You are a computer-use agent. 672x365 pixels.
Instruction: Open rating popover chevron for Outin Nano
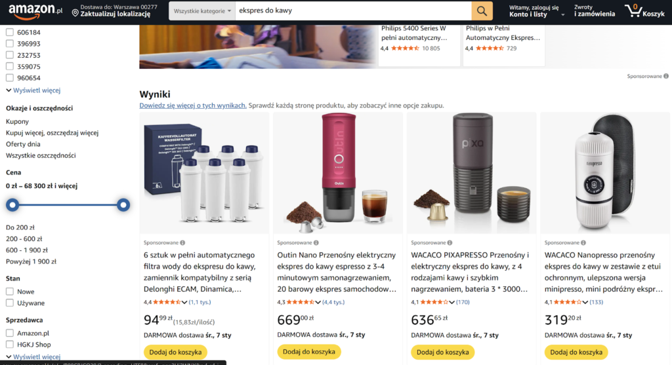[x=318, y=302]
